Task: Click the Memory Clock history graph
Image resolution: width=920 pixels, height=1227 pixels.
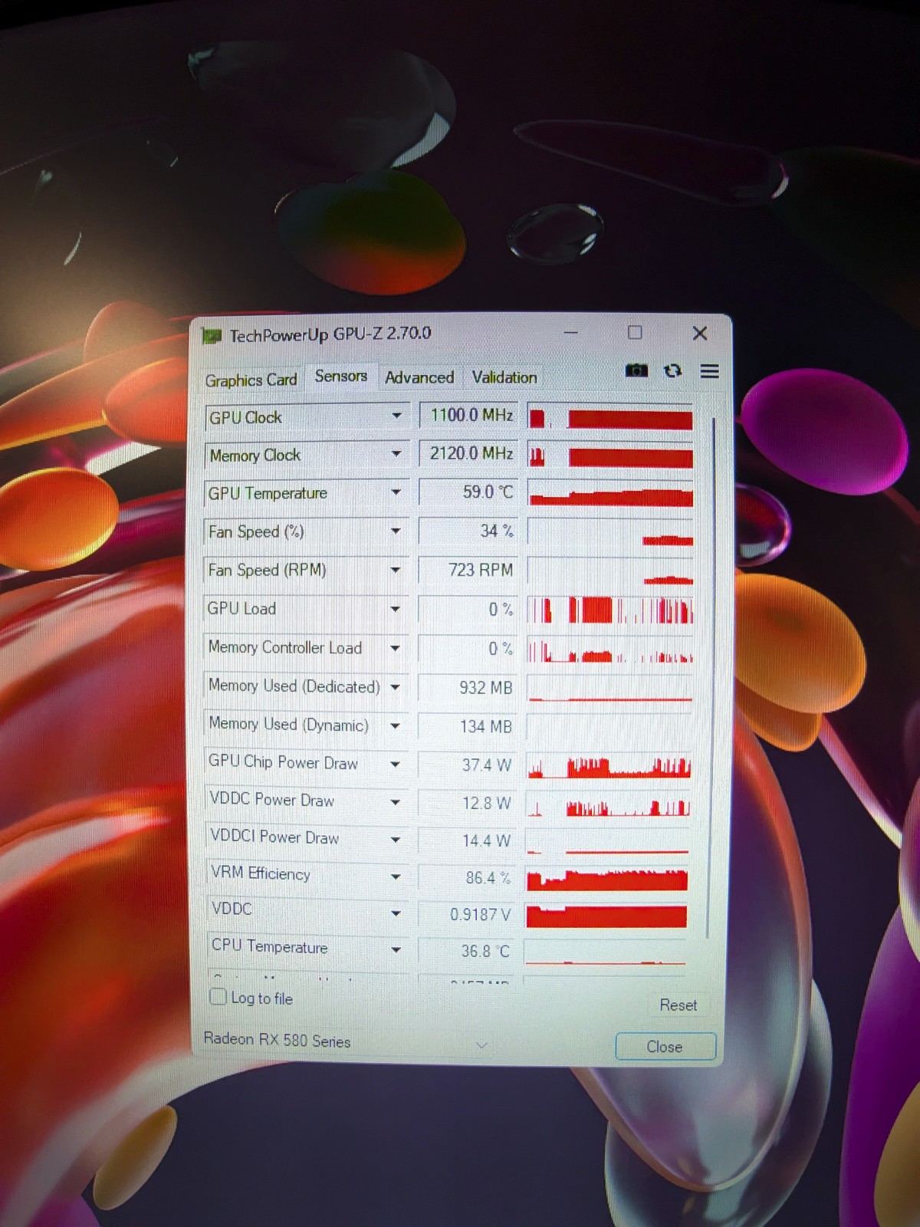Action: [610, 455]
